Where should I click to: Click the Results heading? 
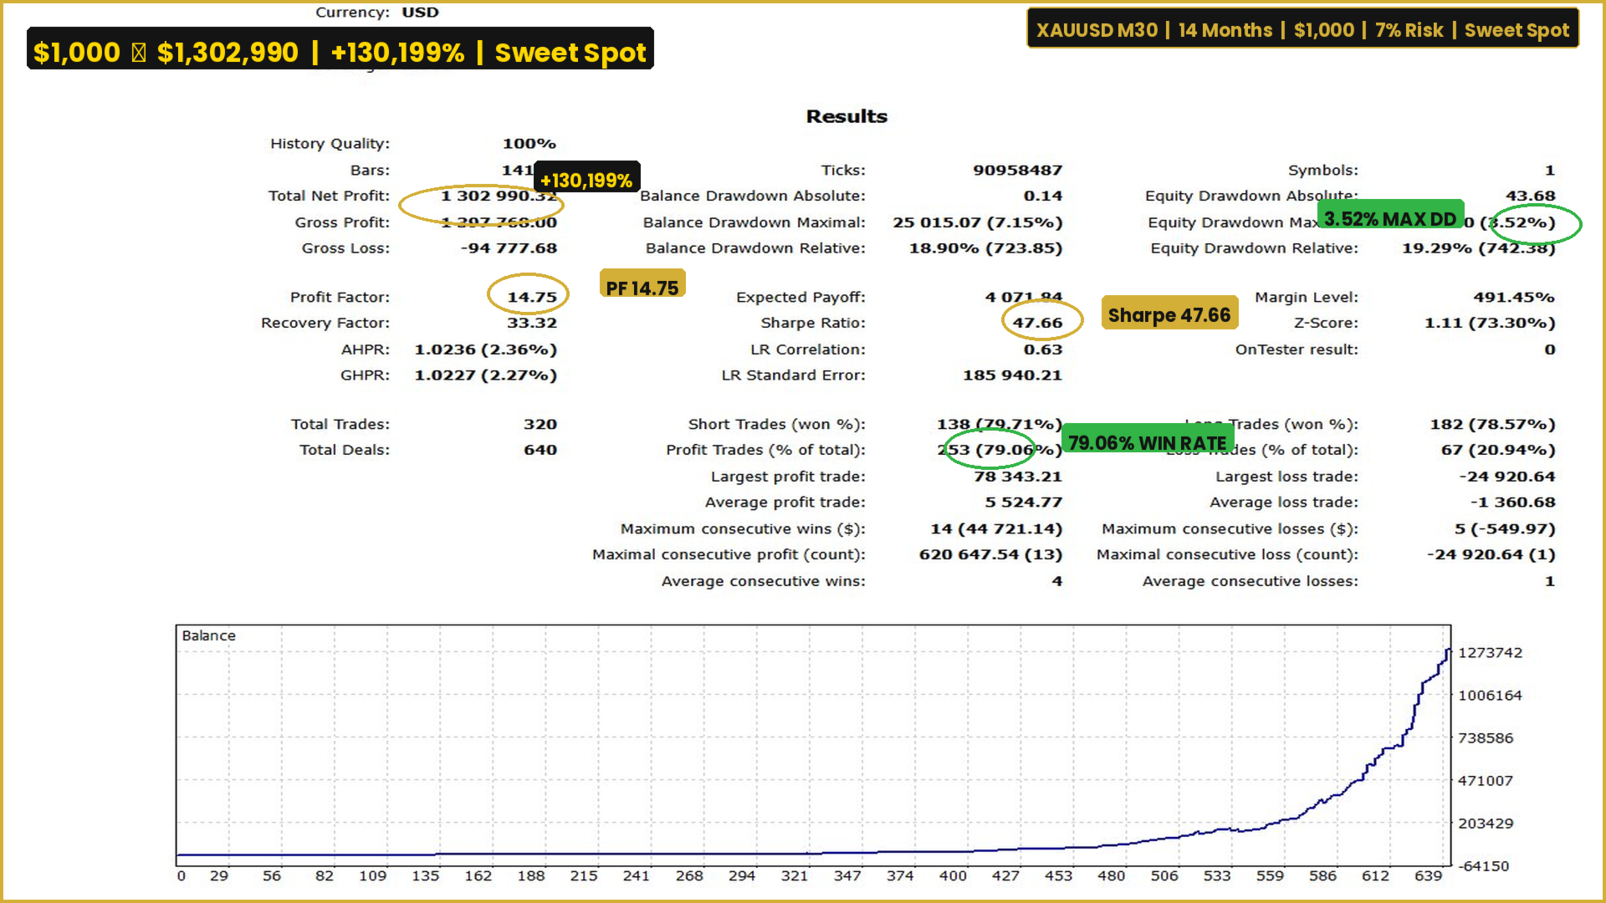846,116
